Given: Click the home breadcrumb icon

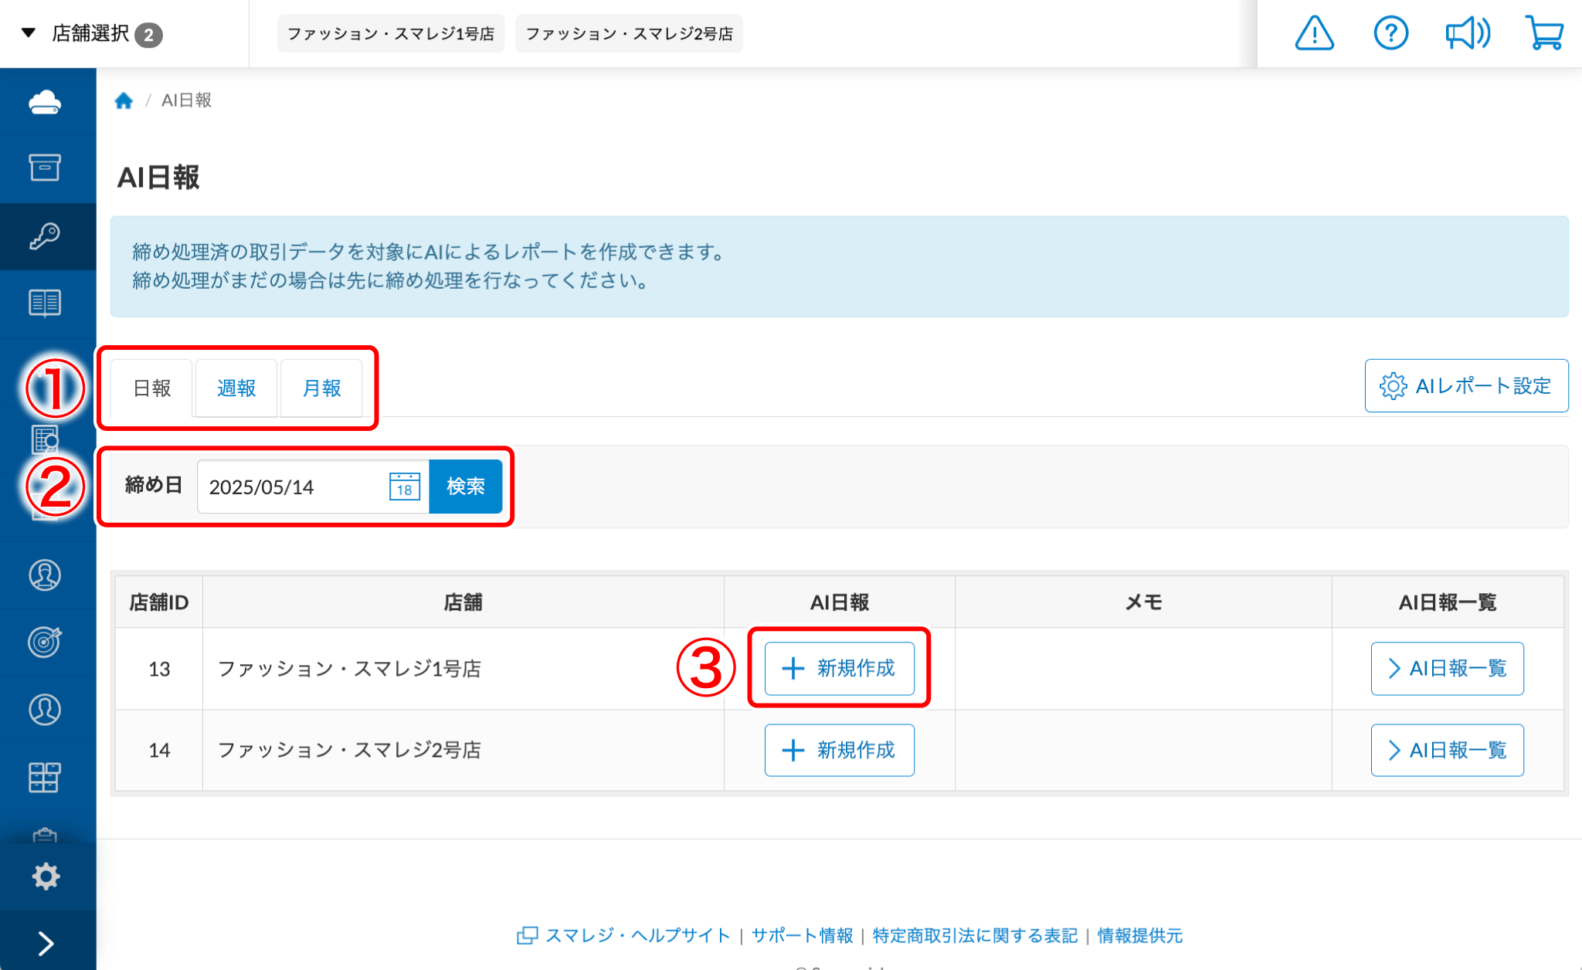Looking at the screenshot, I should pyautogui.click(x=124, y=100).
